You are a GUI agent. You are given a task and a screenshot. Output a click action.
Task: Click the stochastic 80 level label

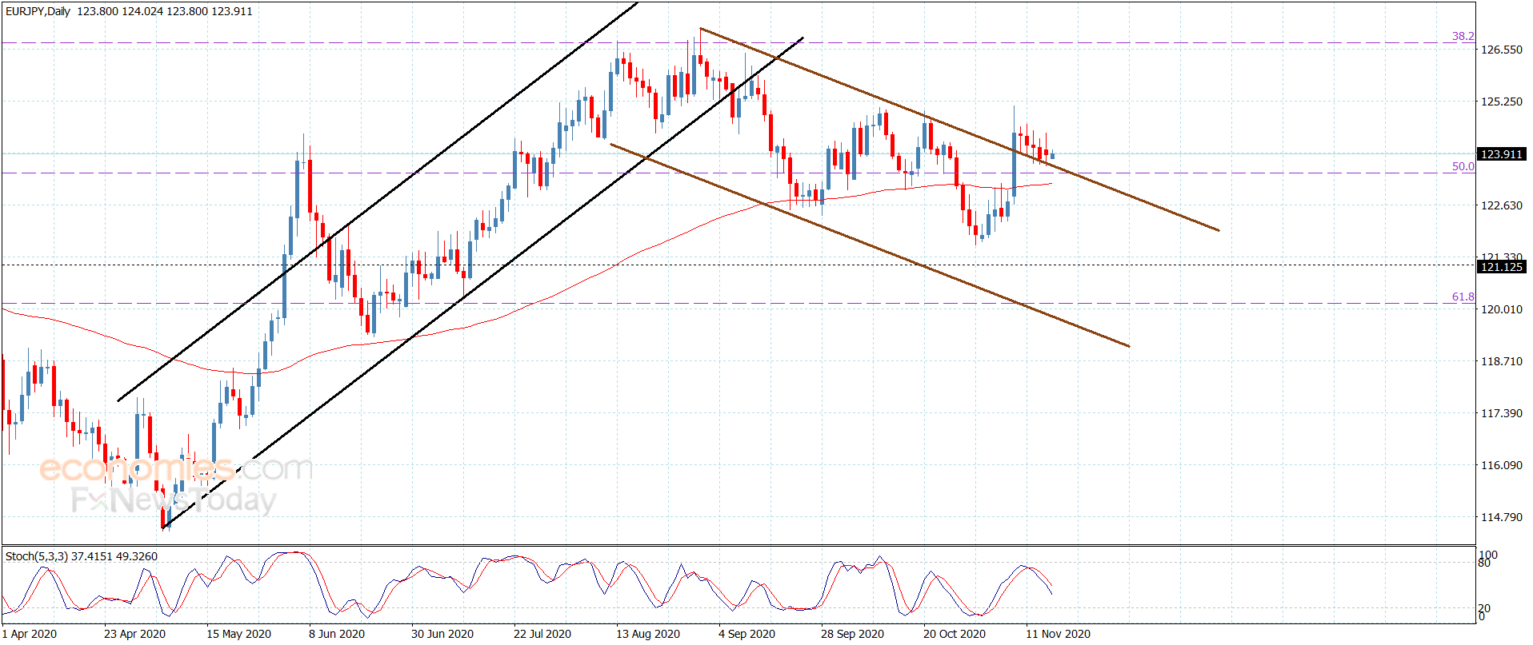point(1484,563)
